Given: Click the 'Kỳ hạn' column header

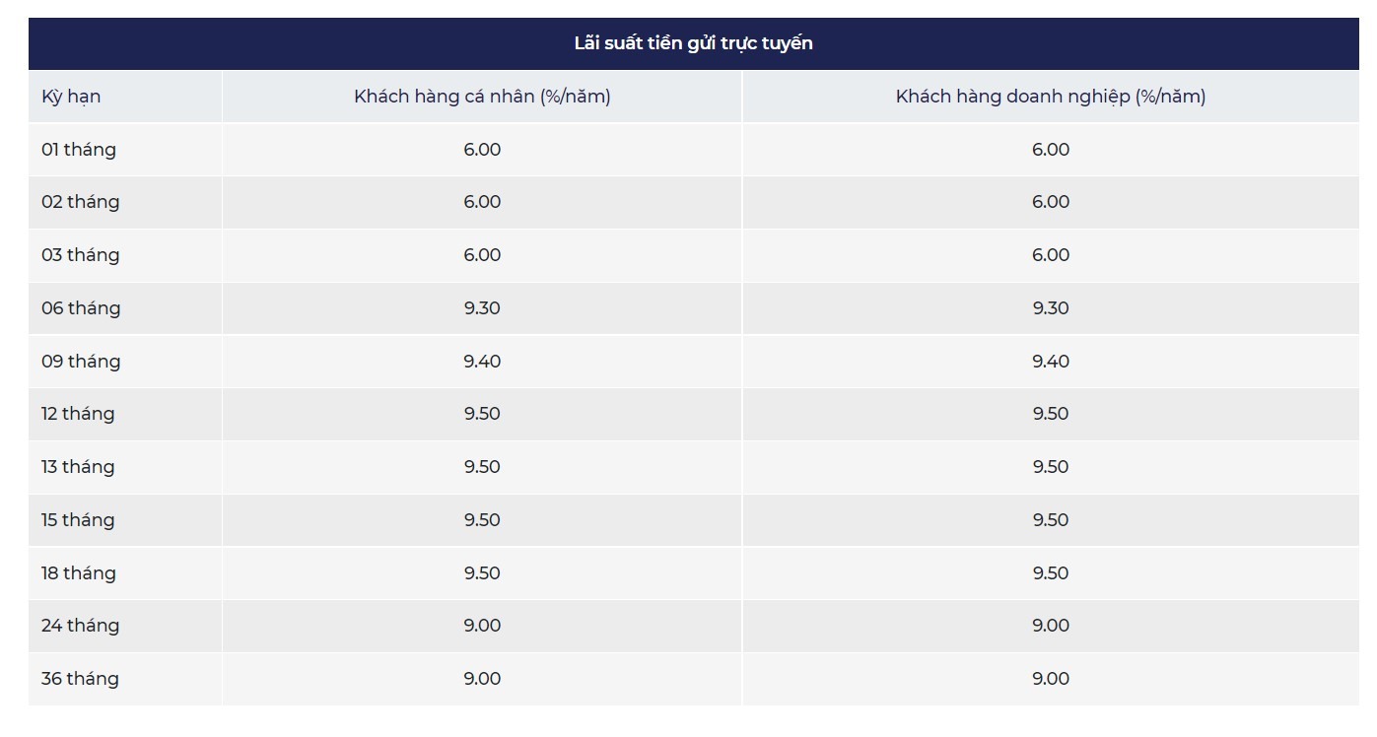Looking at the screenshot, I should coord(71,97).
